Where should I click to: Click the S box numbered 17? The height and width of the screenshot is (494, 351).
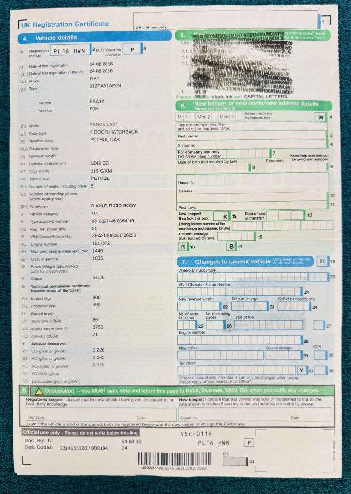[232, 247]
